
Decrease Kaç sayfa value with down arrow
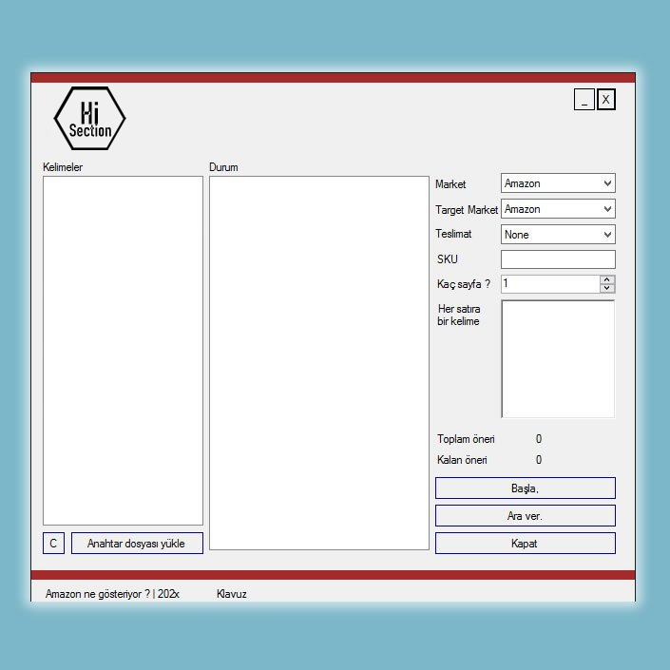coord(607,288)
